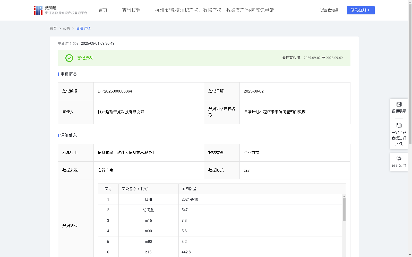This screenshot has width=412, height=257.
Task: Click the 数据结构 row label
Action: (x=70, y=226)
